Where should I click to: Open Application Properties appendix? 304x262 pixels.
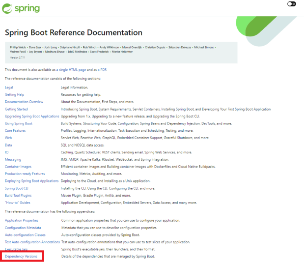pyautogui.click(x=22, y=221)
